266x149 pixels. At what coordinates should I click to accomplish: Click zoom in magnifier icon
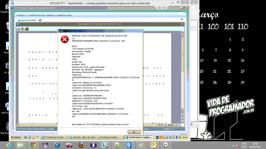coord(166,125)
